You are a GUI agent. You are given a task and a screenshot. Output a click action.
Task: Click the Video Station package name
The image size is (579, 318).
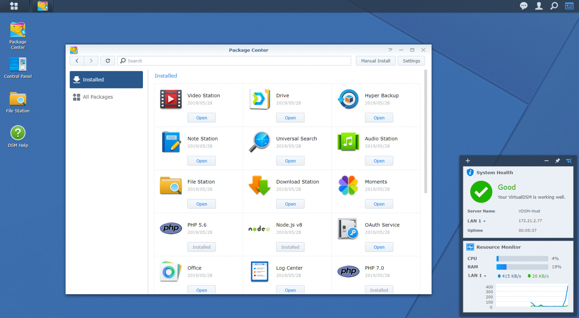point(204,95)
